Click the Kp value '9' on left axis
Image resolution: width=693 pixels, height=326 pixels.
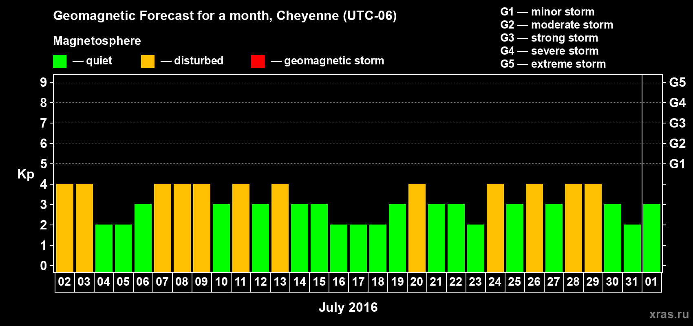(x=44, y=82)
